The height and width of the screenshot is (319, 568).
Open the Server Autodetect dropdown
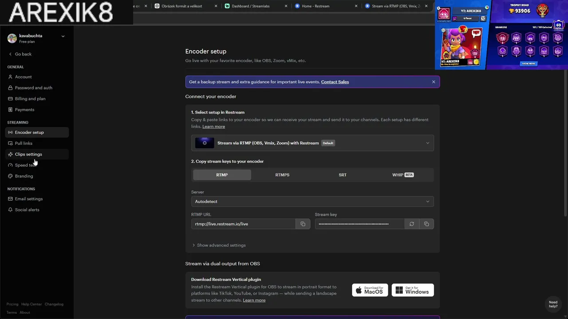[312, 202]
